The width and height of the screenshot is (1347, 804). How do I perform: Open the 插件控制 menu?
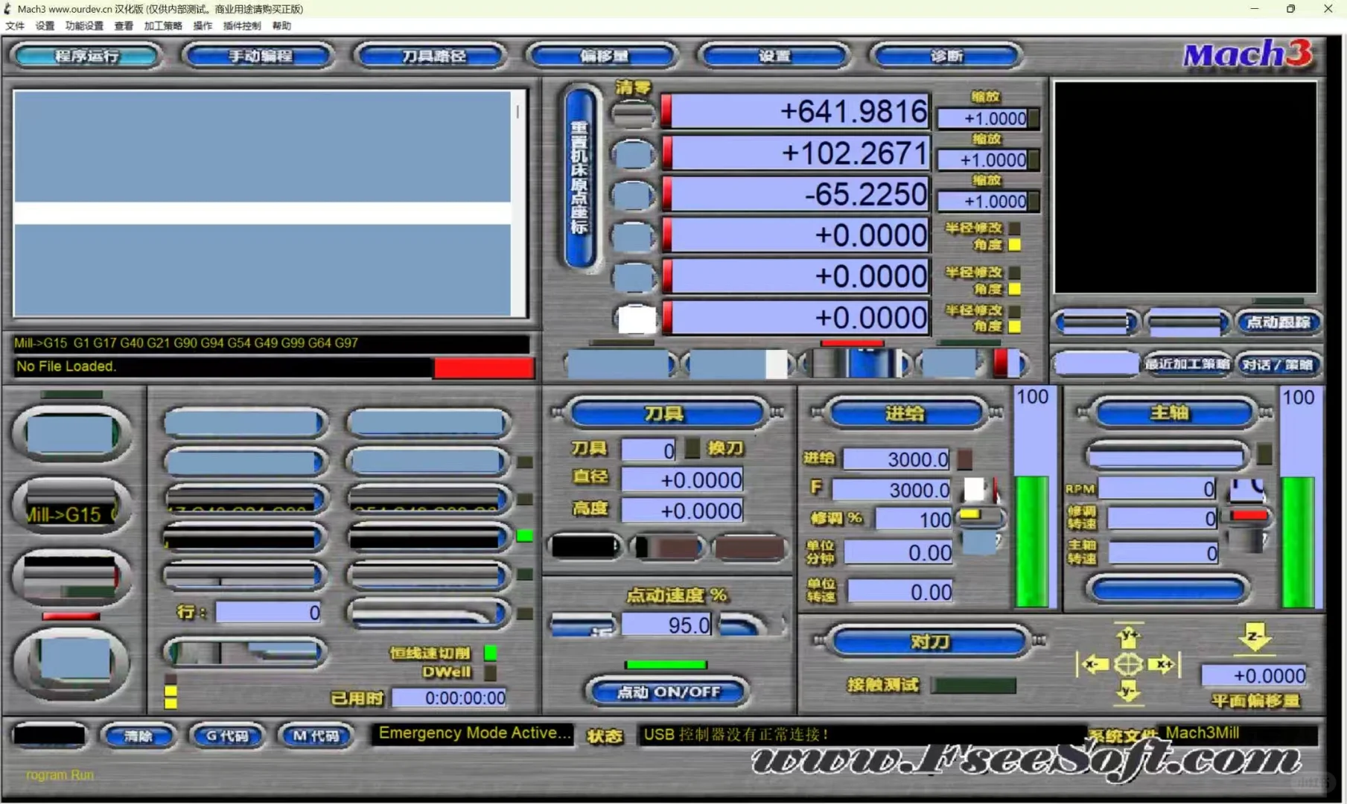242,26
